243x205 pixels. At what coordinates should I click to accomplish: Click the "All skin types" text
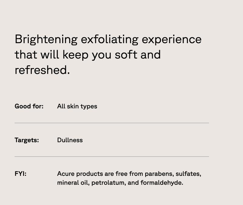(77, 106)
